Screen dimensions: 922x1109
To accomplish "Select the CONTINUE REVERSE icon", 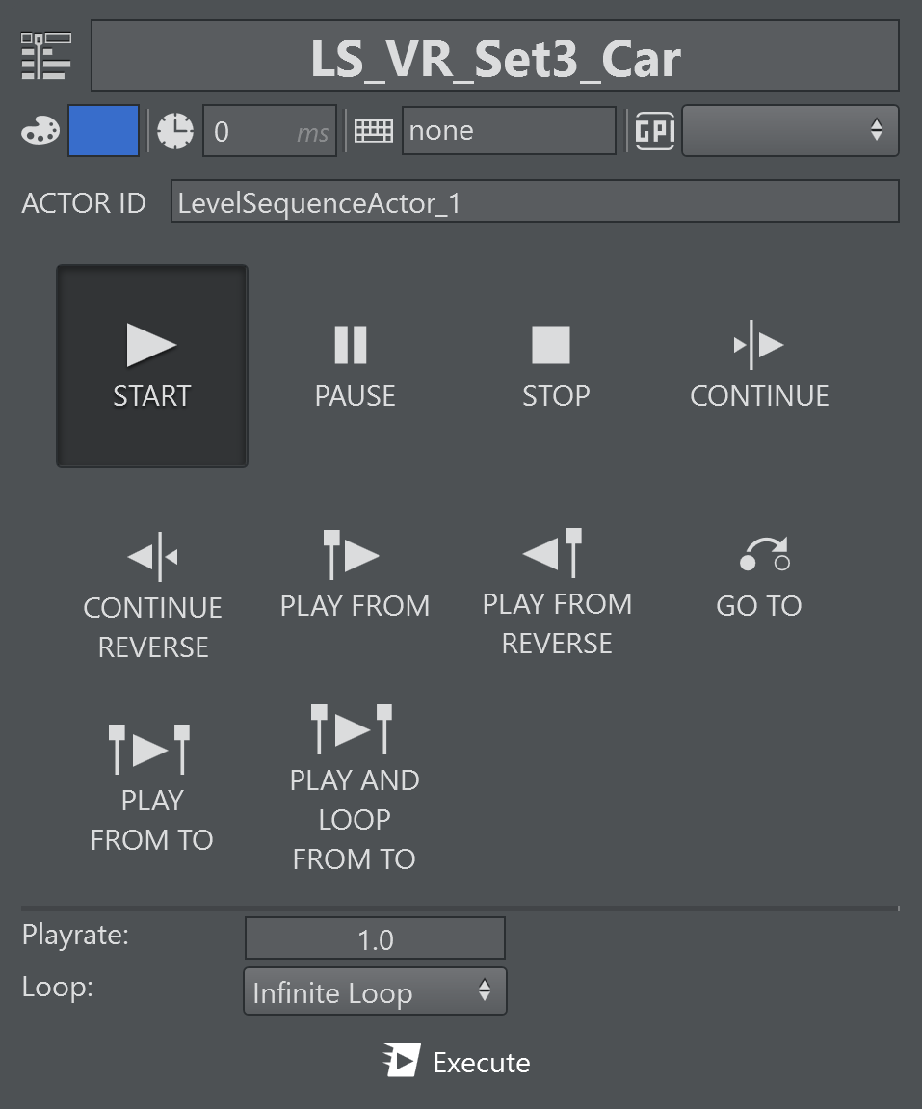I will (152, 597).
